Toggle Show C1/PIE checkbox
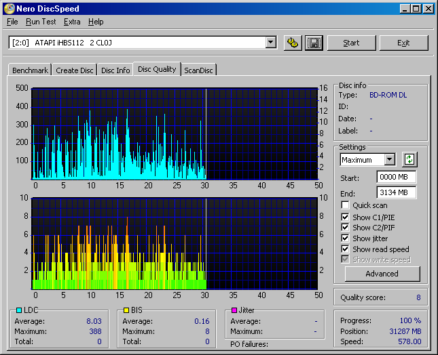Viewport: 438px width, 355px height. 345,217
